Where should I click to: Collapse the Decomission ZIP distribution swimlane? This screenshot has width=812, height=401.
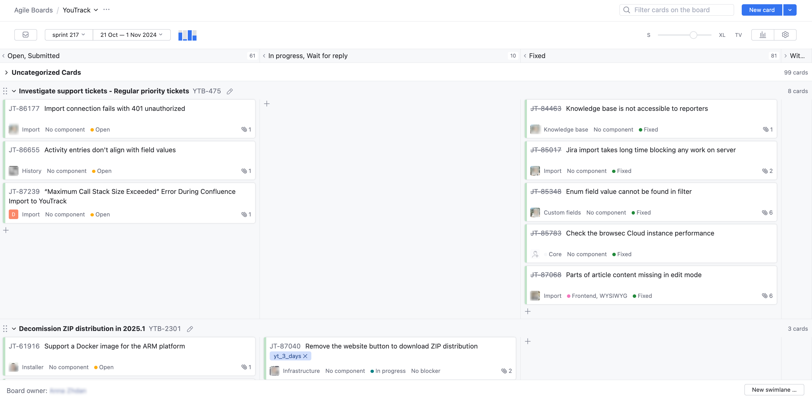pyautogui.click(x=14, y=329)
